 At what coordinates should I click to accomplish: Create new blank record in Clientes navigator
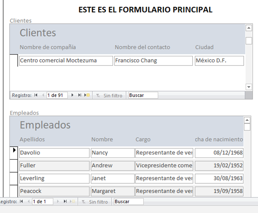click(x=86, y=95)
